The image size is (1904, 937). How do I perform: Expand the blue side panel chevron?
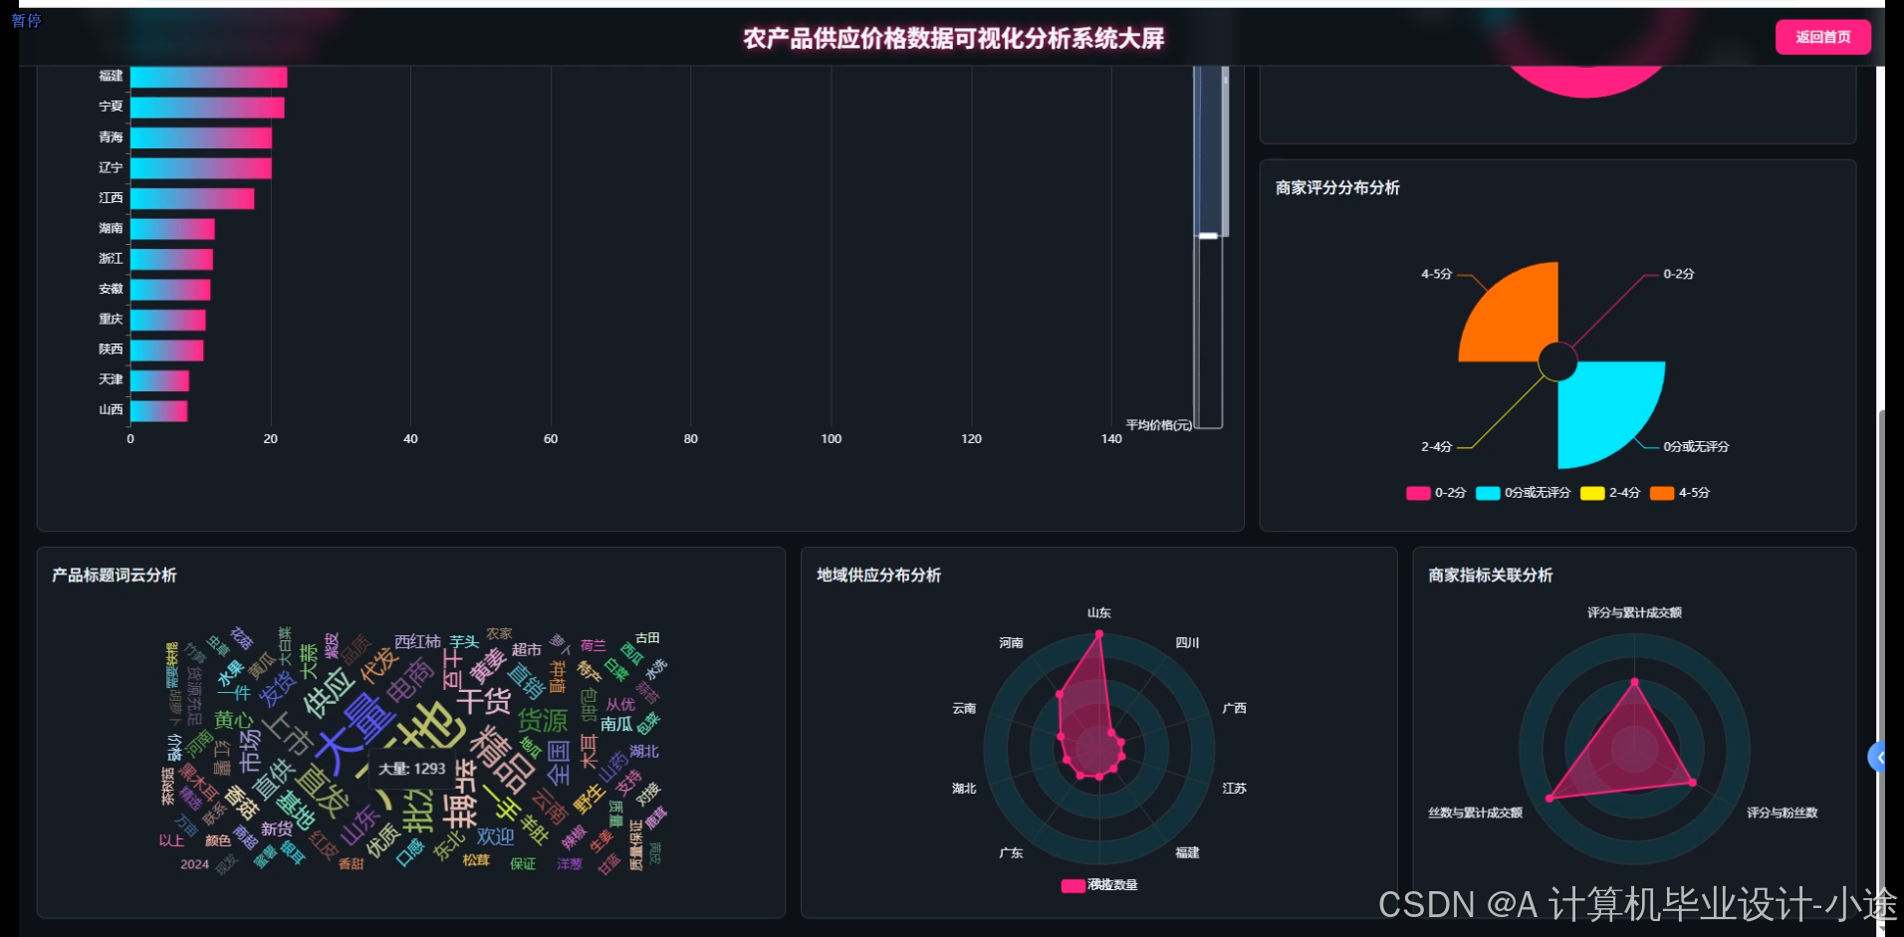[x=1877, y=758]
